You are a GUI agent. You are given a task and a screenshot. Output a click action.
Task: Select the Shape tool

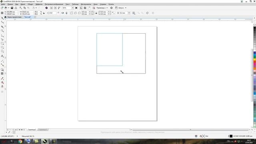click(2, 22)
